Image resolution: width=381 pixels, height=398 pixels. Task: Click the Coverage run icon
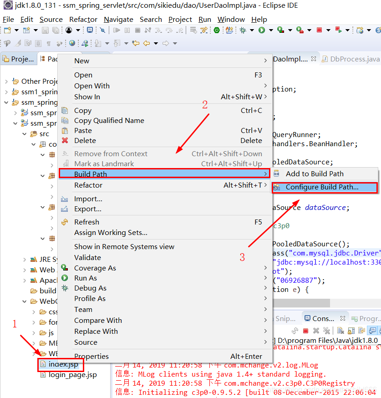(x=280, y=30)
